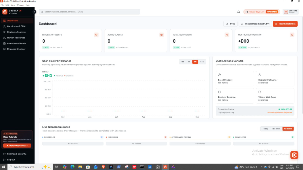Open the Window menu

pyautogui.click(x=20, y=5)
